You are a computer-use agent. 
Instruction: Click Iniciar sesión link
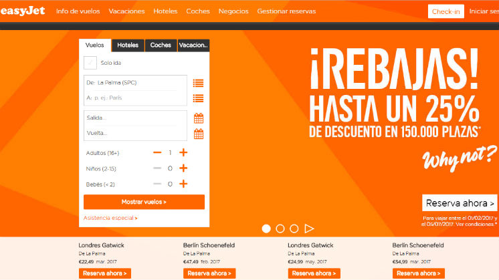[484, 11]
